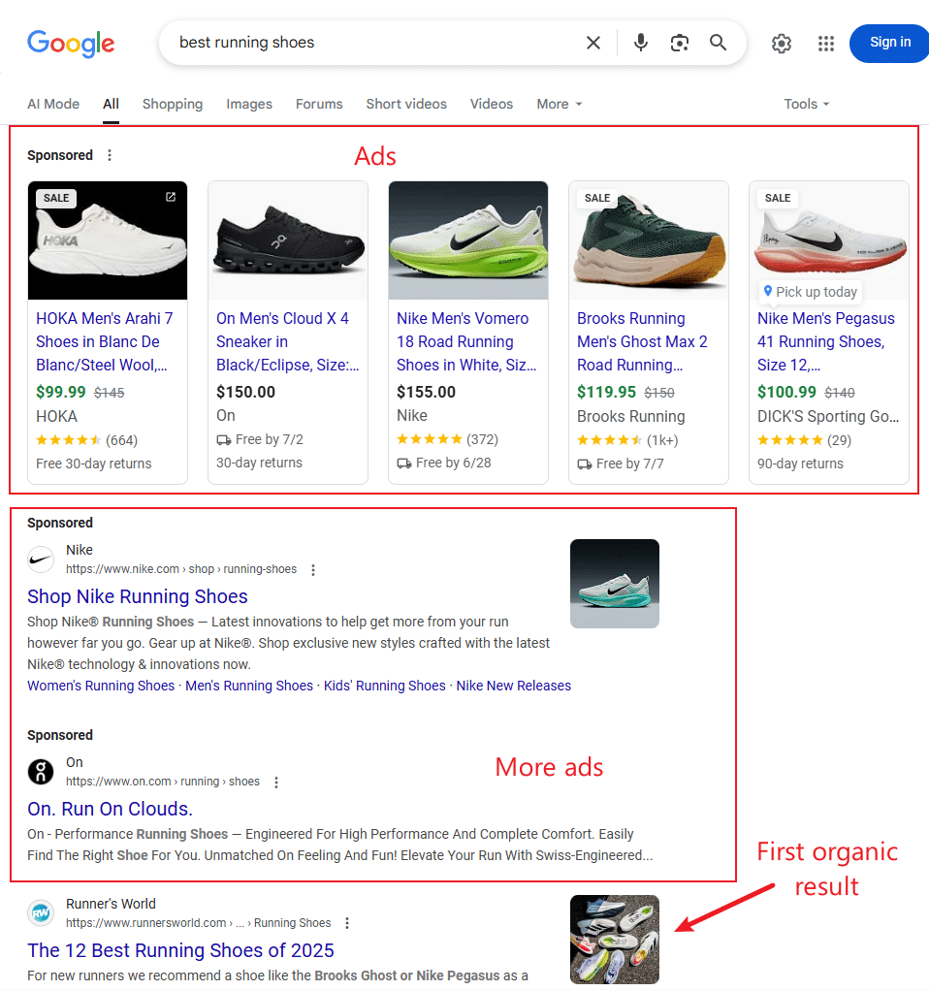This screenshot has height=991, width=929.
Task: Click the search magnifier icon
Action: pos(718,43)
